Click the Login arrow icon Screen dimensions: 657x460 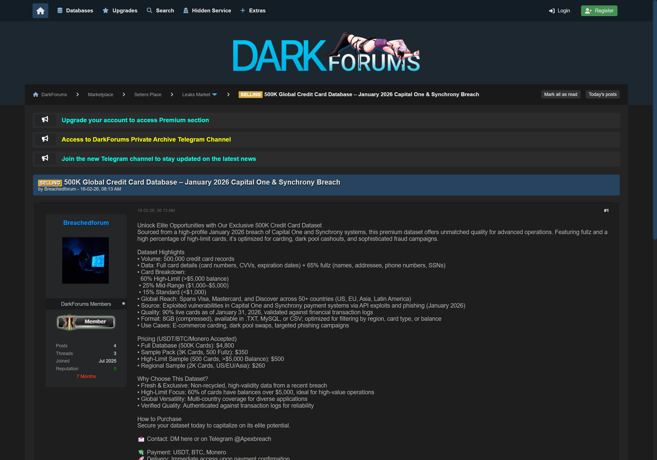click(552, 11)
